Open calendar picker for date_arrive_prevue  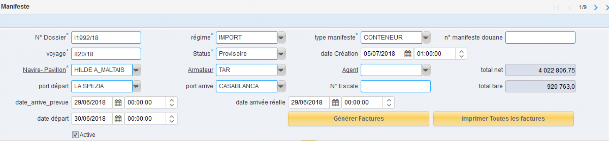coord(118,103)
